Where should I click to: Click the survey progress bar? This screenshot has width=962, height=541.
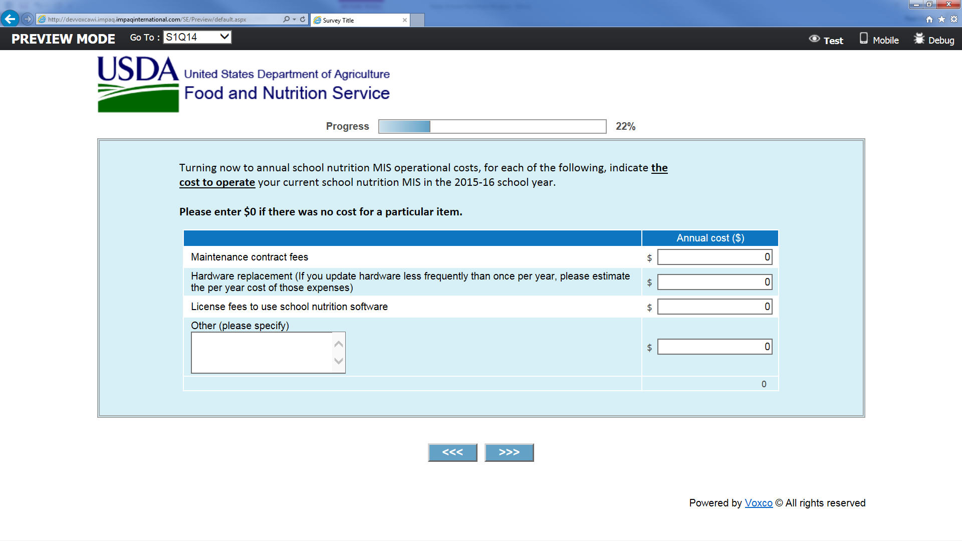tap(492, 126)
